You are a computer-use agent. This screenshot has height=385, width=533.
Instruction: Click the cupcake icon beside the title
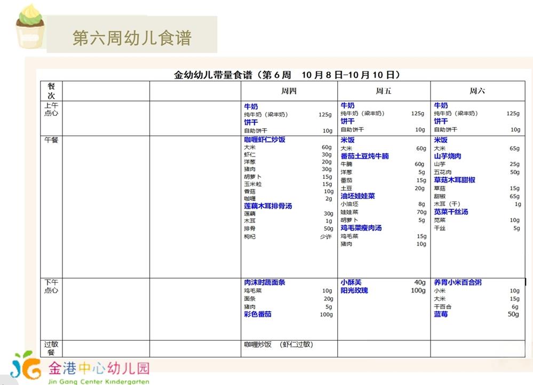click(x=30, y=27)
